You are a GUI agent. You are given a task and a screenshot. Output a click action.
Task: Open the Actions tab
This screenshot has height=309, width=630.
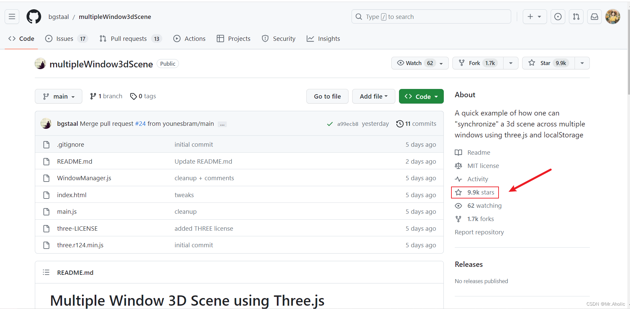point(190,39)
